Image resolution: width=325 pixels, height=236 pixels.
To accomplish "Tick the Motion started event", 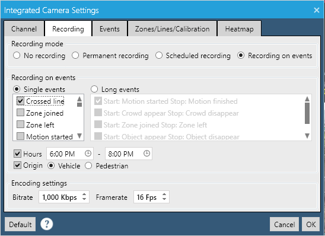I will pyautogui.click(x=20, y=136).
